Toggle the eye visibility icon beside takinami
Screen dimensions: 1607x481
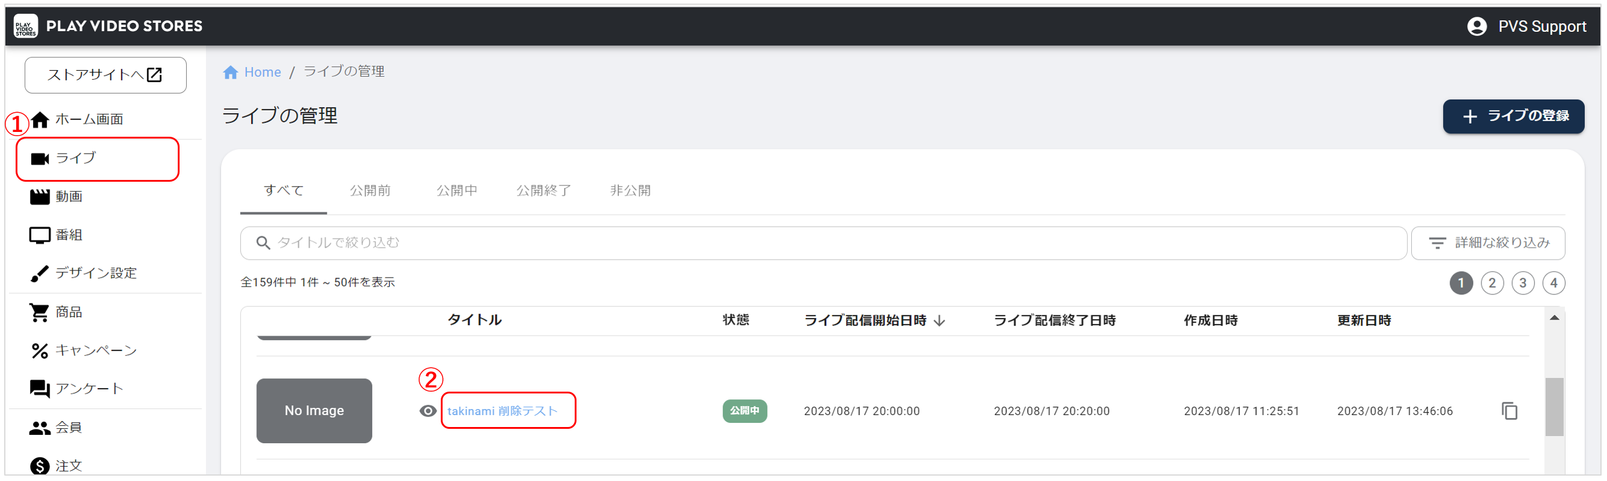[x=428, y=411]
